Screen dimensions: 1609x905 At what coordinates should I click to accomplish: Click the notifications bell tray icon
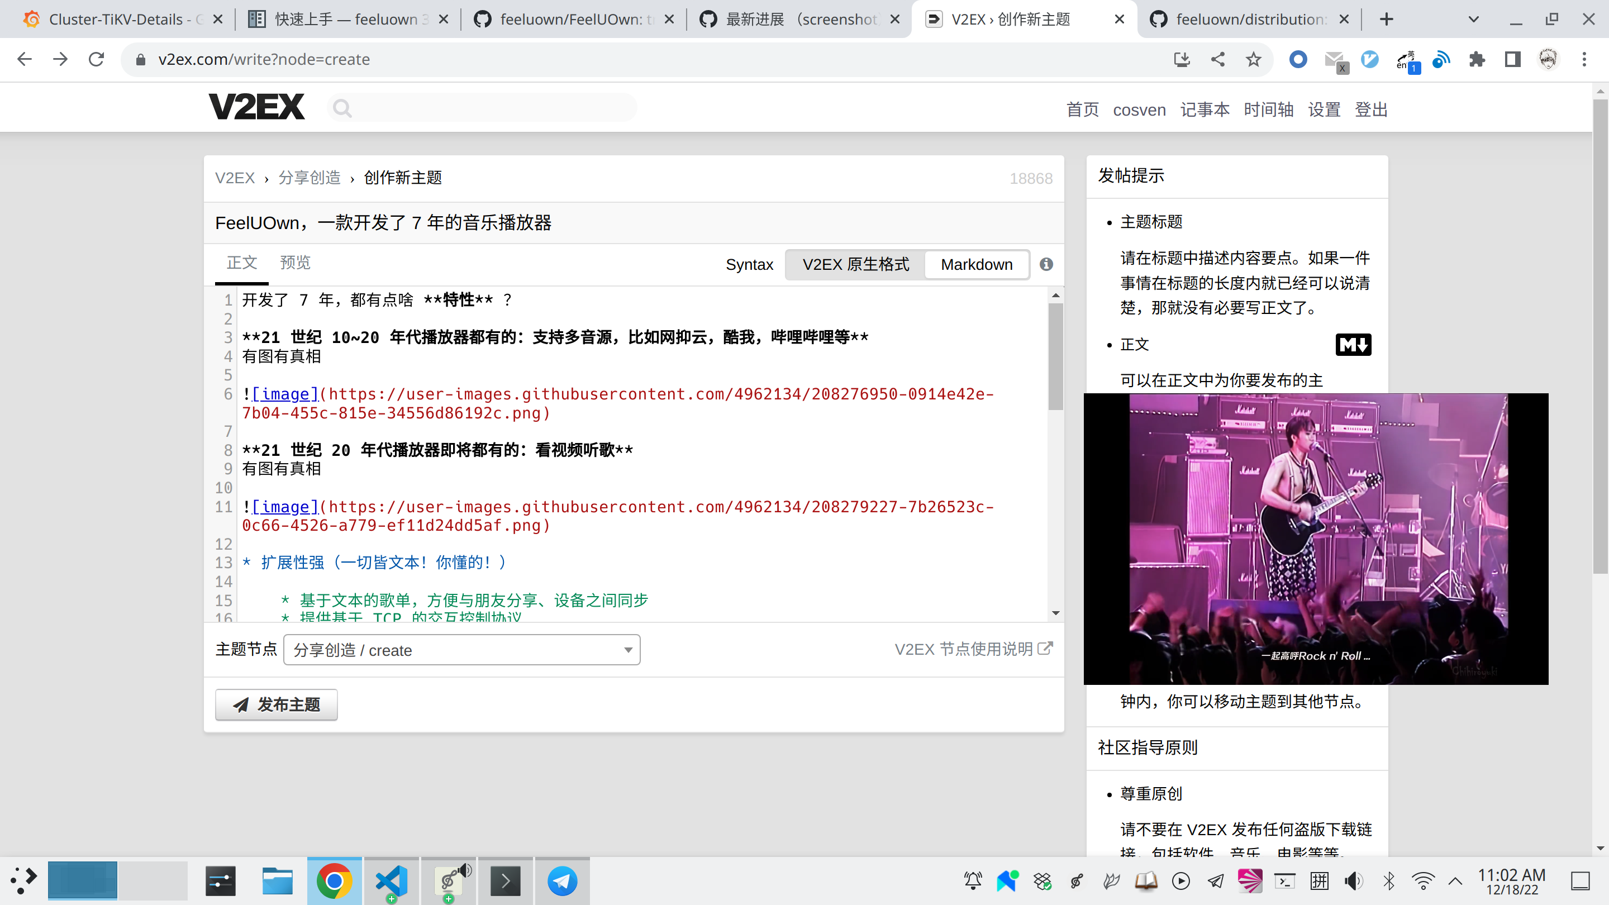973,882
